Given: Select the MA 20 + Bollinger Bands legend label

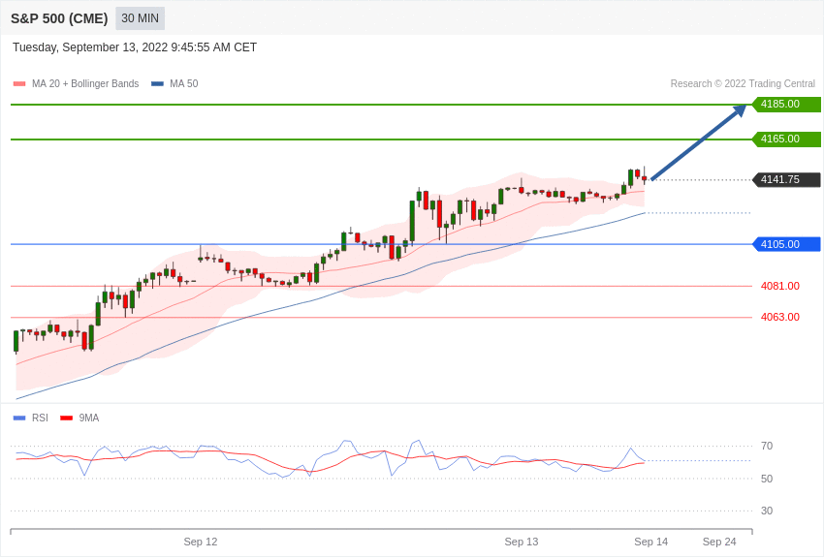Looking at the screenshot, I should (x=85, y=83).
